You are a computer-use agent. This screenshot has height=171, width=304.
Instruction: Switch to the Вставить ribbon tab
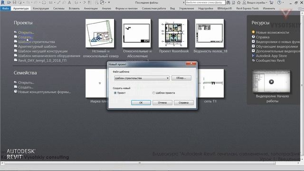(74, 9)
